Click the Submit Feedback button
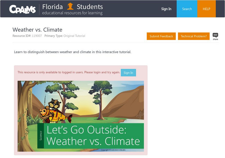The height and width of the screenshot is (158, 225). pos(161,36)
